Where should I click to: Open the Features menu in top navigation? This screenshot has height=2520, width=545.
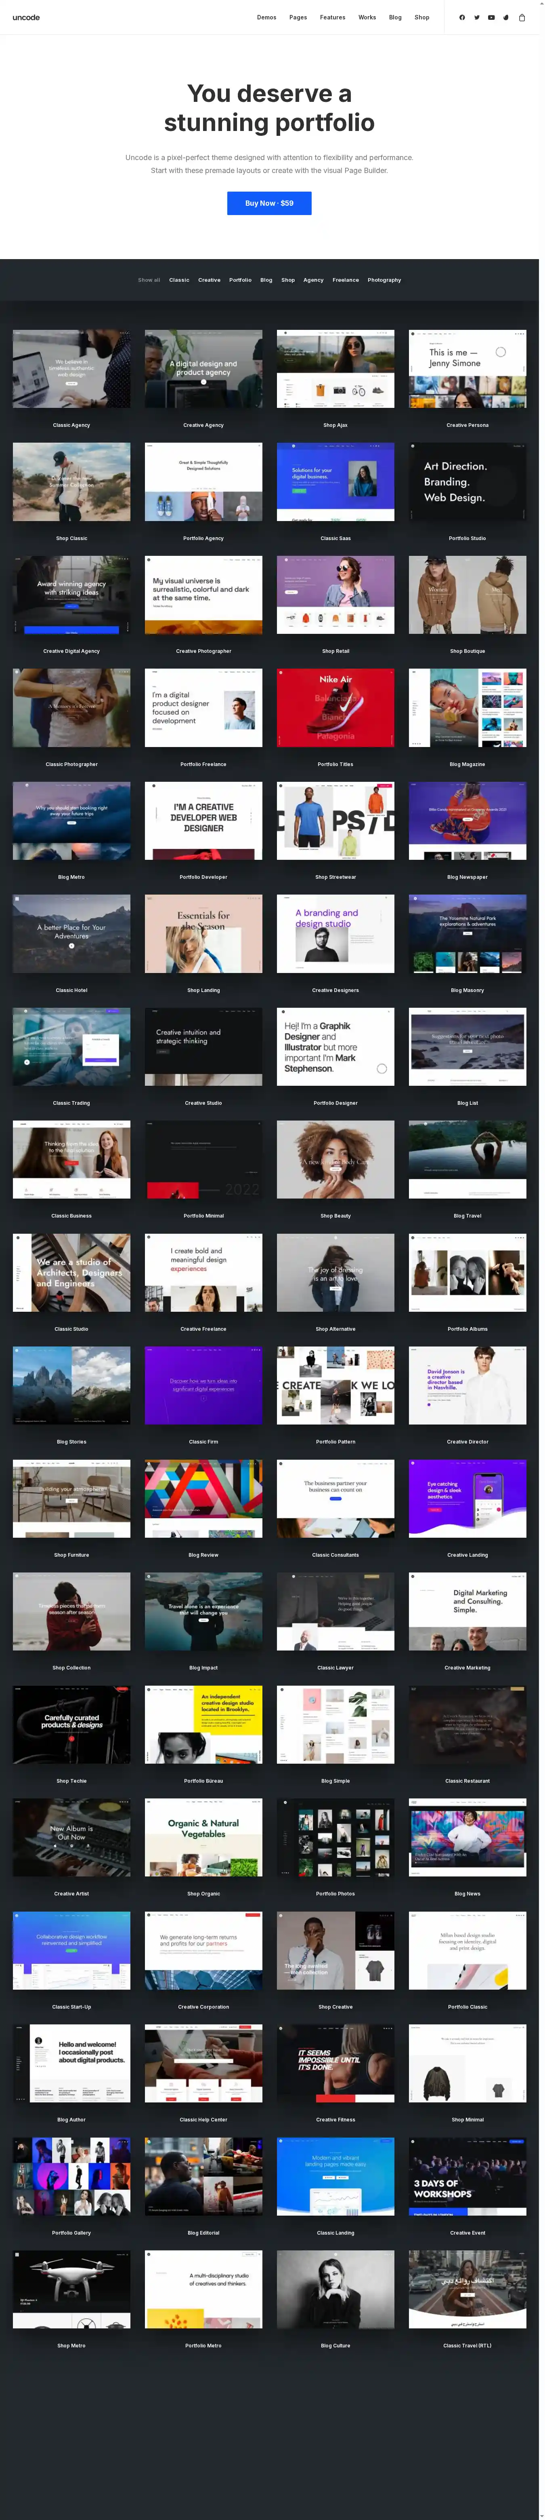tap(332, 18)
